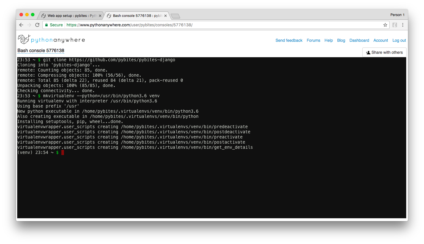Click the secure padlock icon in address bar
The image size is (424, 244).
[x=47, y=25]
